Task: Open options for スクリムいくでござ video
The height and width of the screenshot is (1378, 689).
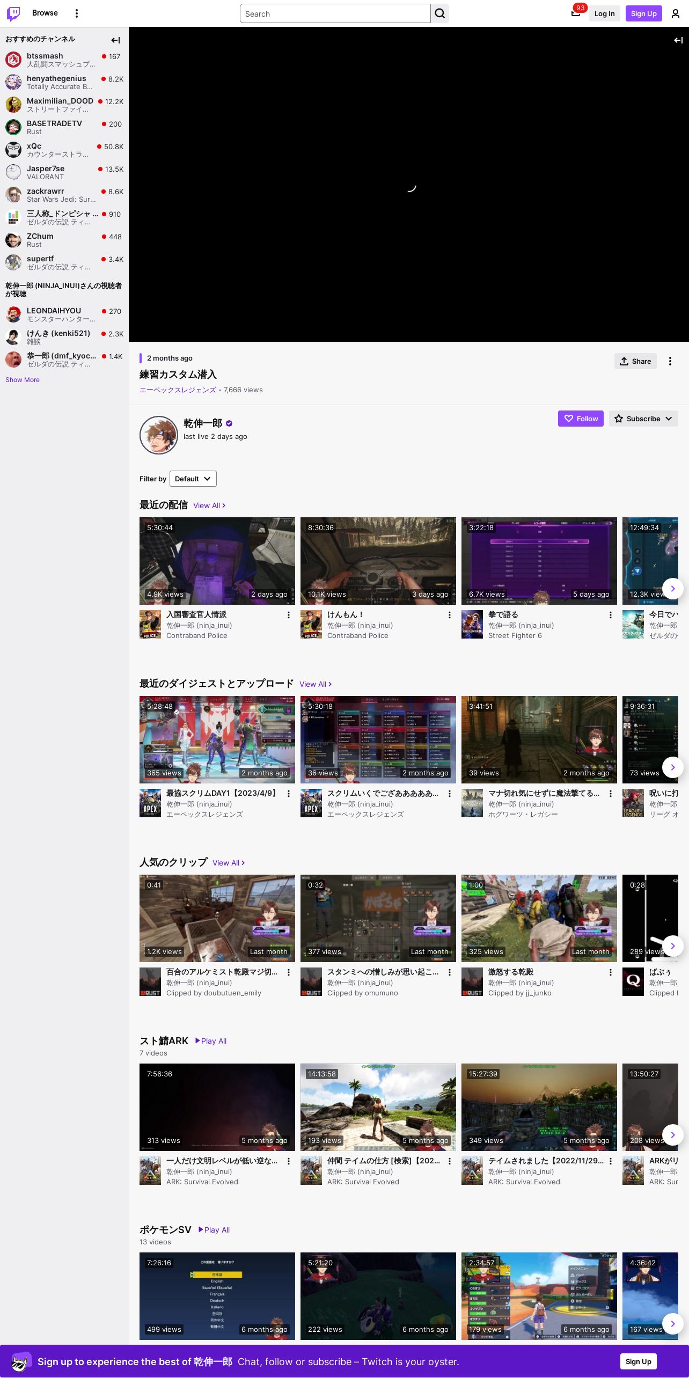Action: [x=450, y=794]
